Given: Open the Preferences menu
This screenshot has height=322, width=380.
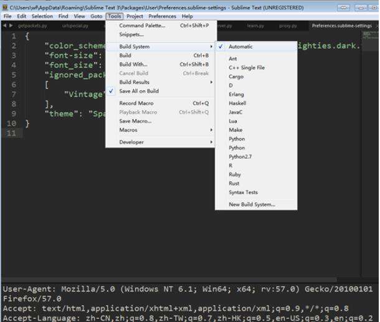Looking at the screenshot, I should tap(162, 16).
